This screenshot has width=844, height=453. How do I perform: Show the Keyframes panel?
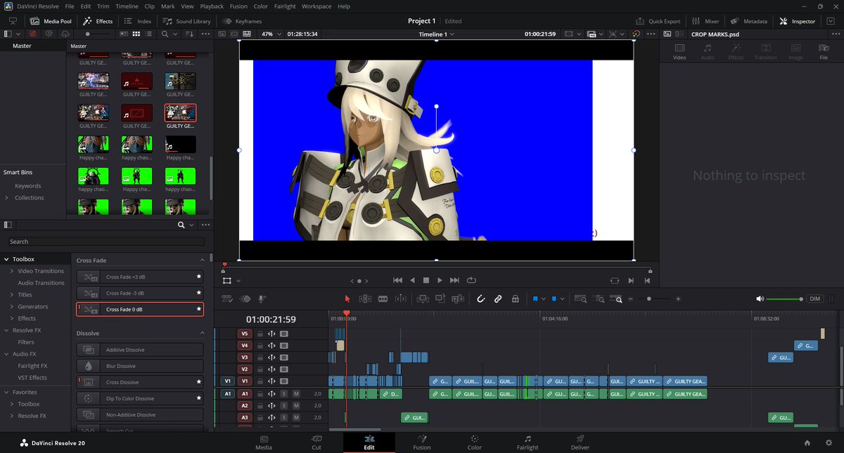243,21
